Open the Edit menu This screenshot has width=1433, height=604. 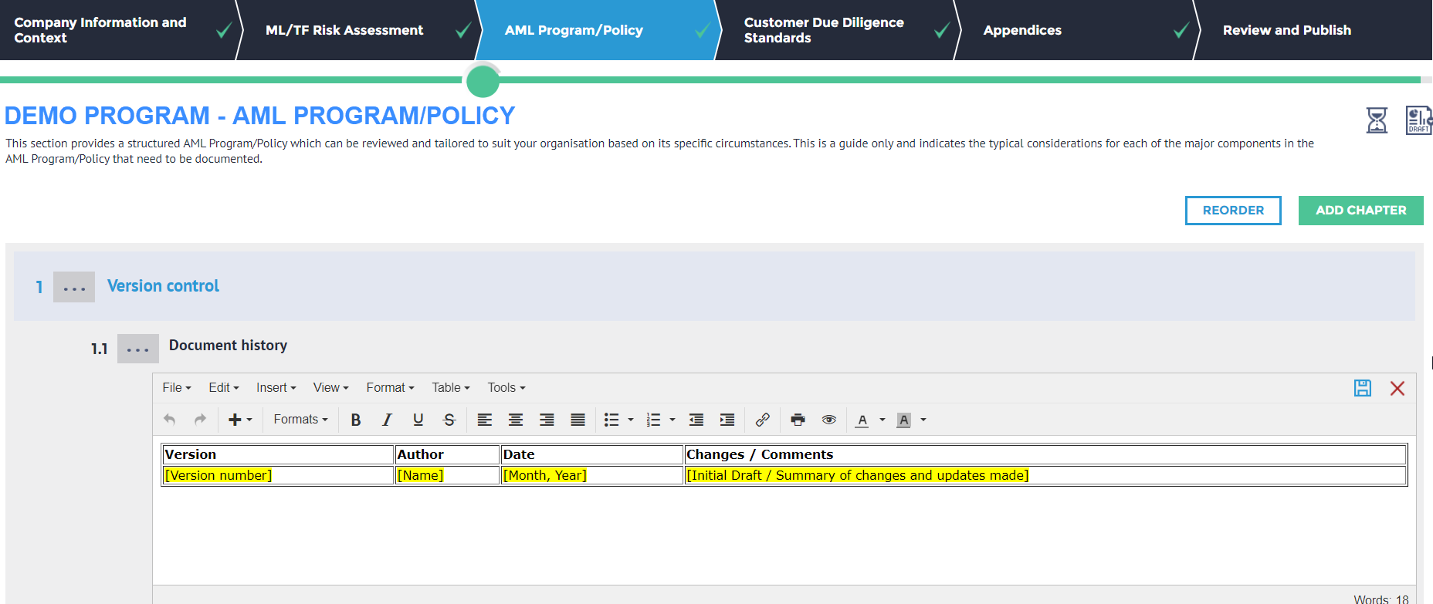[224, 388]
